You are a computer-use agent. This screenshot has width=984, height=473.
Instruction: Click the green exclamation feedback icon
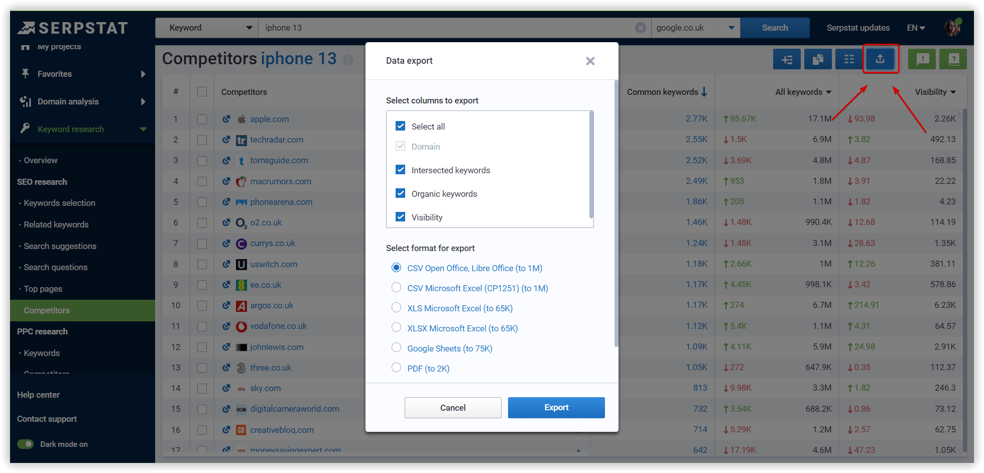tap(922, 59)
